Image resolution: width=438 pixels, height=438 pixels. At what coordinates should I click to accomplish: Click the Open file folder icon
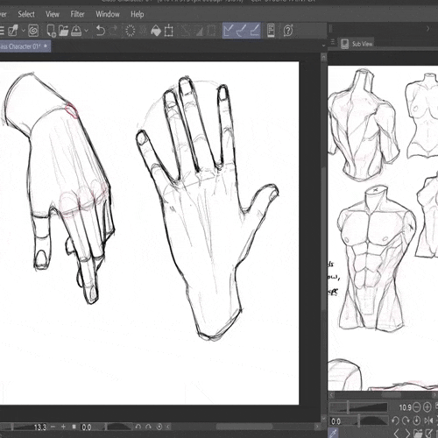[63, 31]
